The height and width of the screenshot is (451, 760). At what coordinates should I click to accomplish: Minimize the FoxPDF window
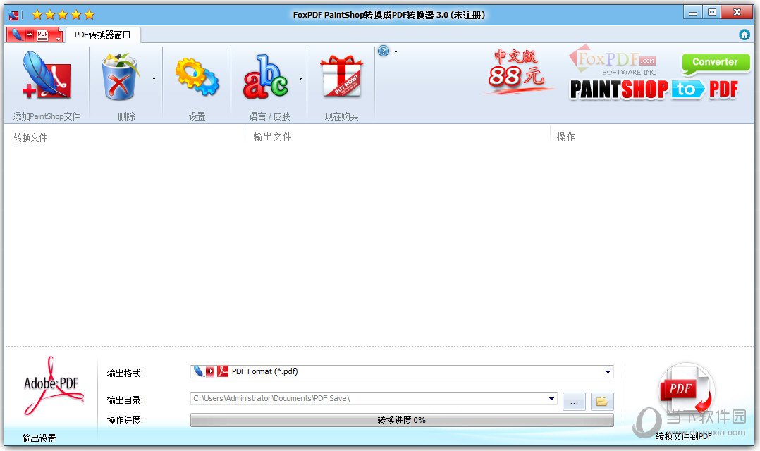pyautogui.click(x=692, y=12)
